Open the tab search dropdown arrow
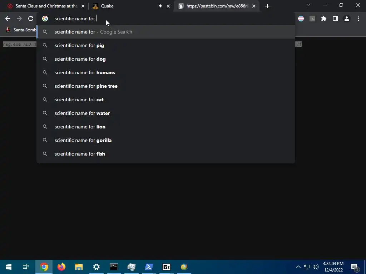 point(308,5)
